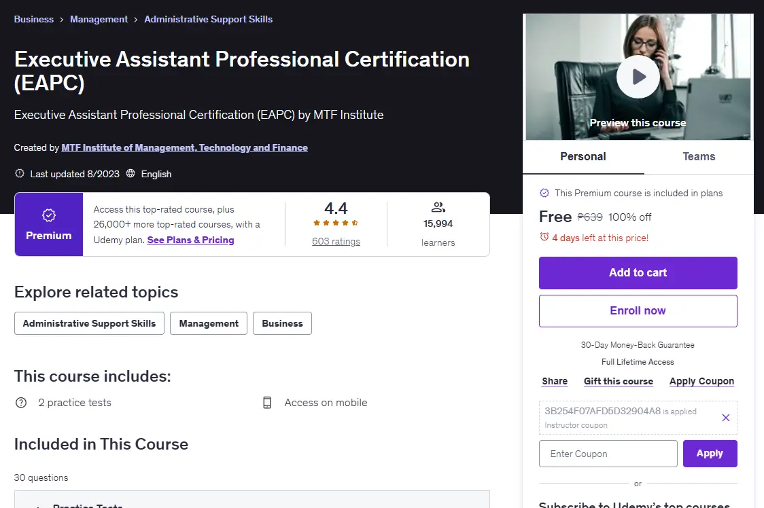Open Administrative Support Skills breadcrumb
The image size is (764, 508).
click(x=208, y=20)
